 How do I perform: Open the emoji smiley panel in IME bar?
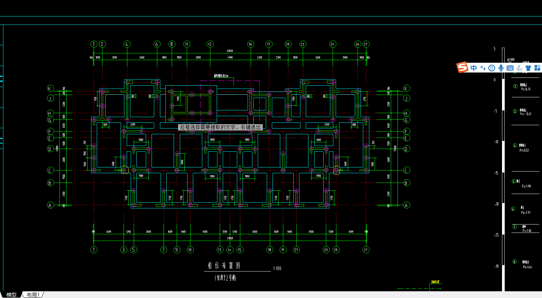[x=492, y=68]
